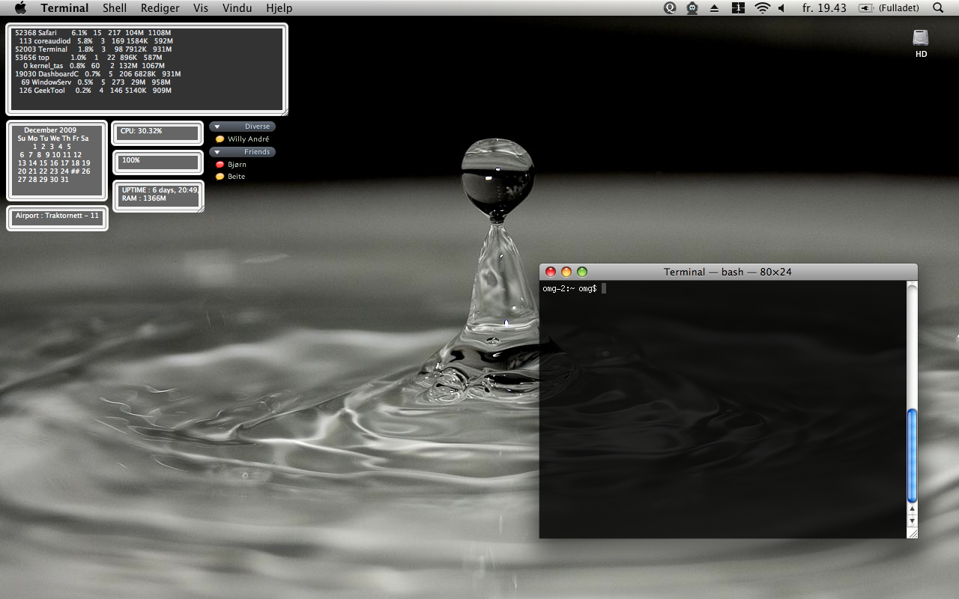Click the coreaudiod row in process list
The image size is (959, 599).
click(97, 41)
